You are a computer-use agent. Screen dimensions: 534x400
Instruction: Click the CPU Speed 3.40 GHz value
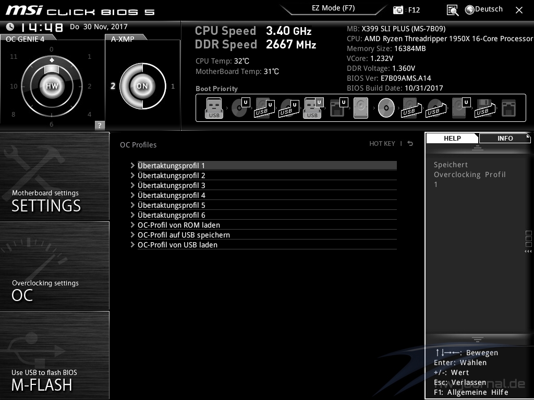pyautogui.click(x=289, y=31)
